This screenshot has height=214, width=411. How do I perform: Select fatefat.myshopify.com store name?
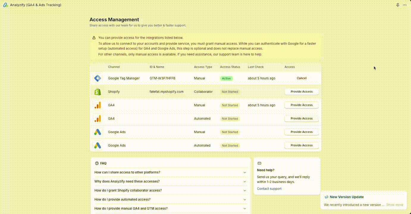tap(167, 92)
